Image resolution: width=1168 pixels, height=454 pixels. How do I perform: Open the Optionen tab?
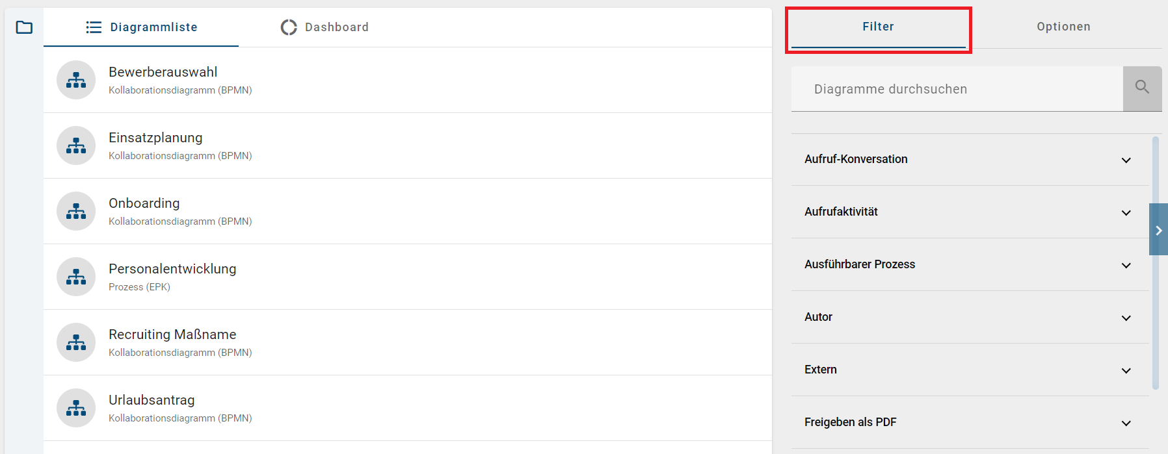(1063, 27)
